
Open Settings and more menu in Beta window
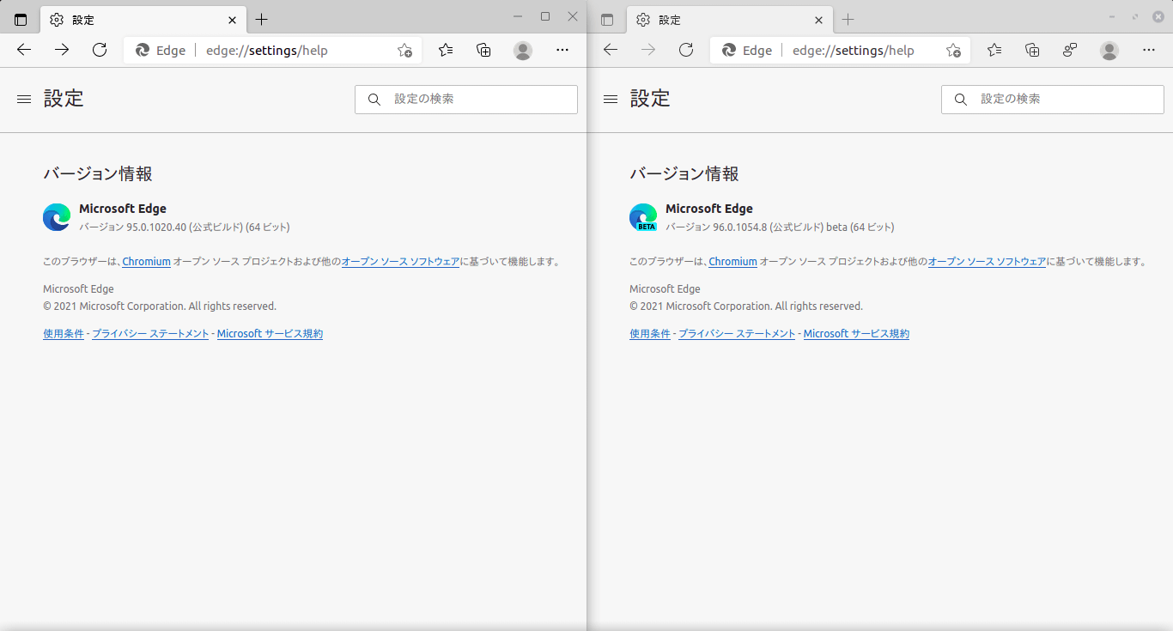click(x=1149, y=50)
